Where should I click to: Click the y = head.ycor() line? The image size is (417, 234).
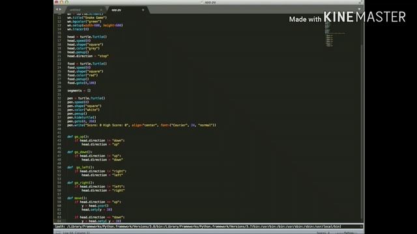pos(95,205)
